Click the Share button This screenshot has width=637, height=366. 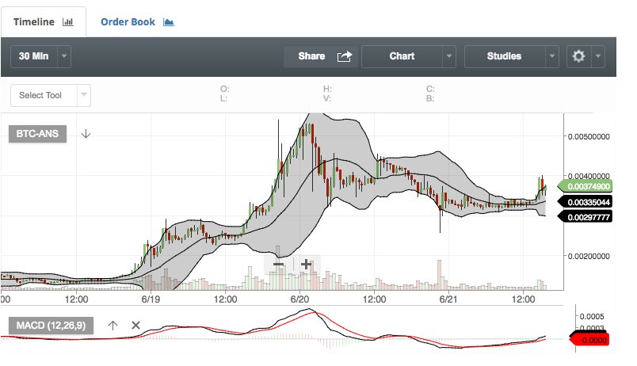pyautogui.click(x=321, y=56)
